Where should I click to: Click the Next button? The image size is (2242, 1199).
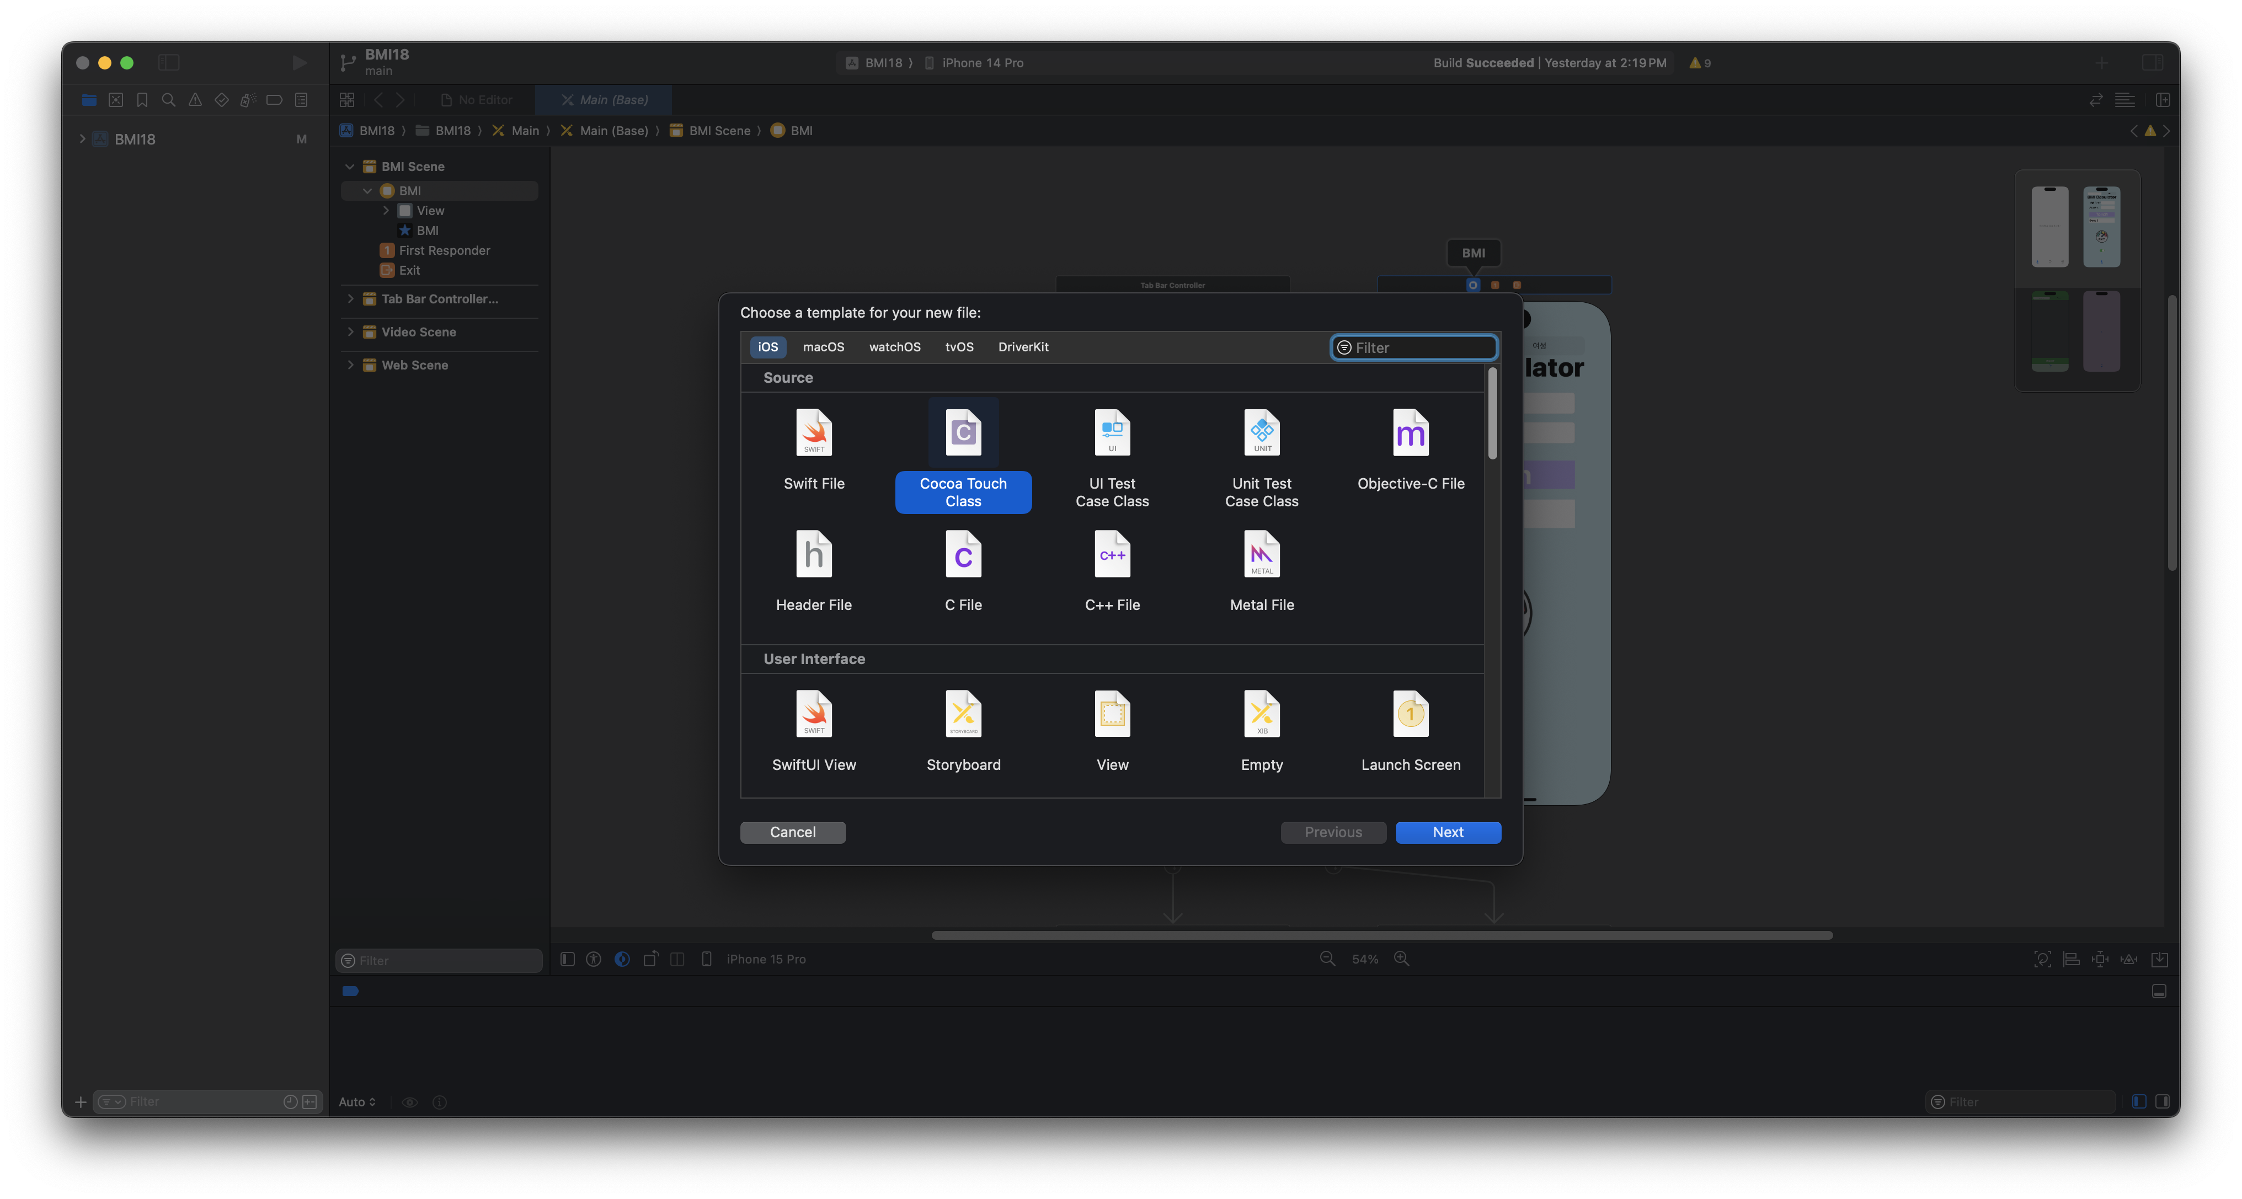click(1448, 833)
